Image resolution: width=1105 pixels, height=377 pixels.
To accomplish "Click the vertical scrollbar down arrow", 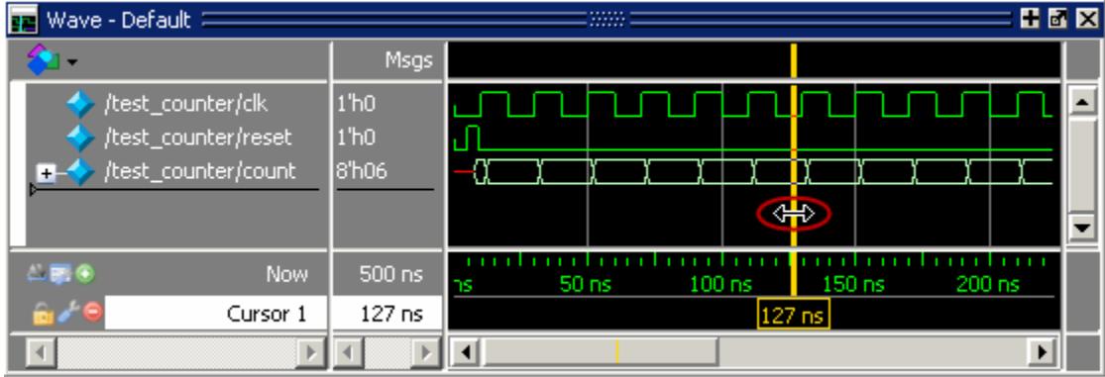I will [x=1082, y=227].
